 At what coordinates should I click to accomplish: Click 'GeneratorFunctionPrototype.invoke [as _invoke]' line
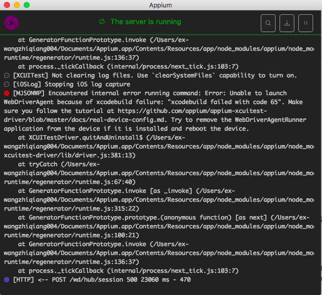pyautogui.click(x=126, y=191)
